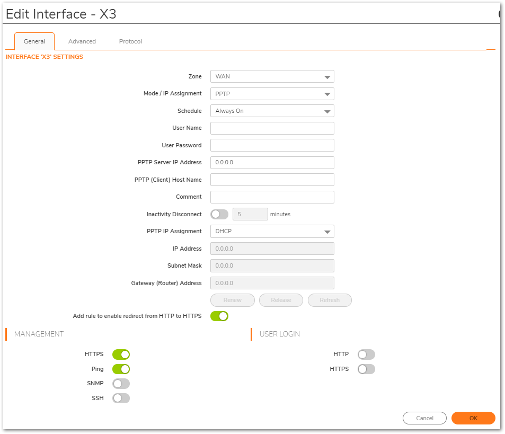Open PPTP IP Assignment dropdown
Screen dimensions: 505x434
coord(272,232)
